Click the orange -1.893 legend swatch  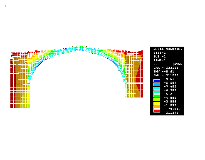157,107
